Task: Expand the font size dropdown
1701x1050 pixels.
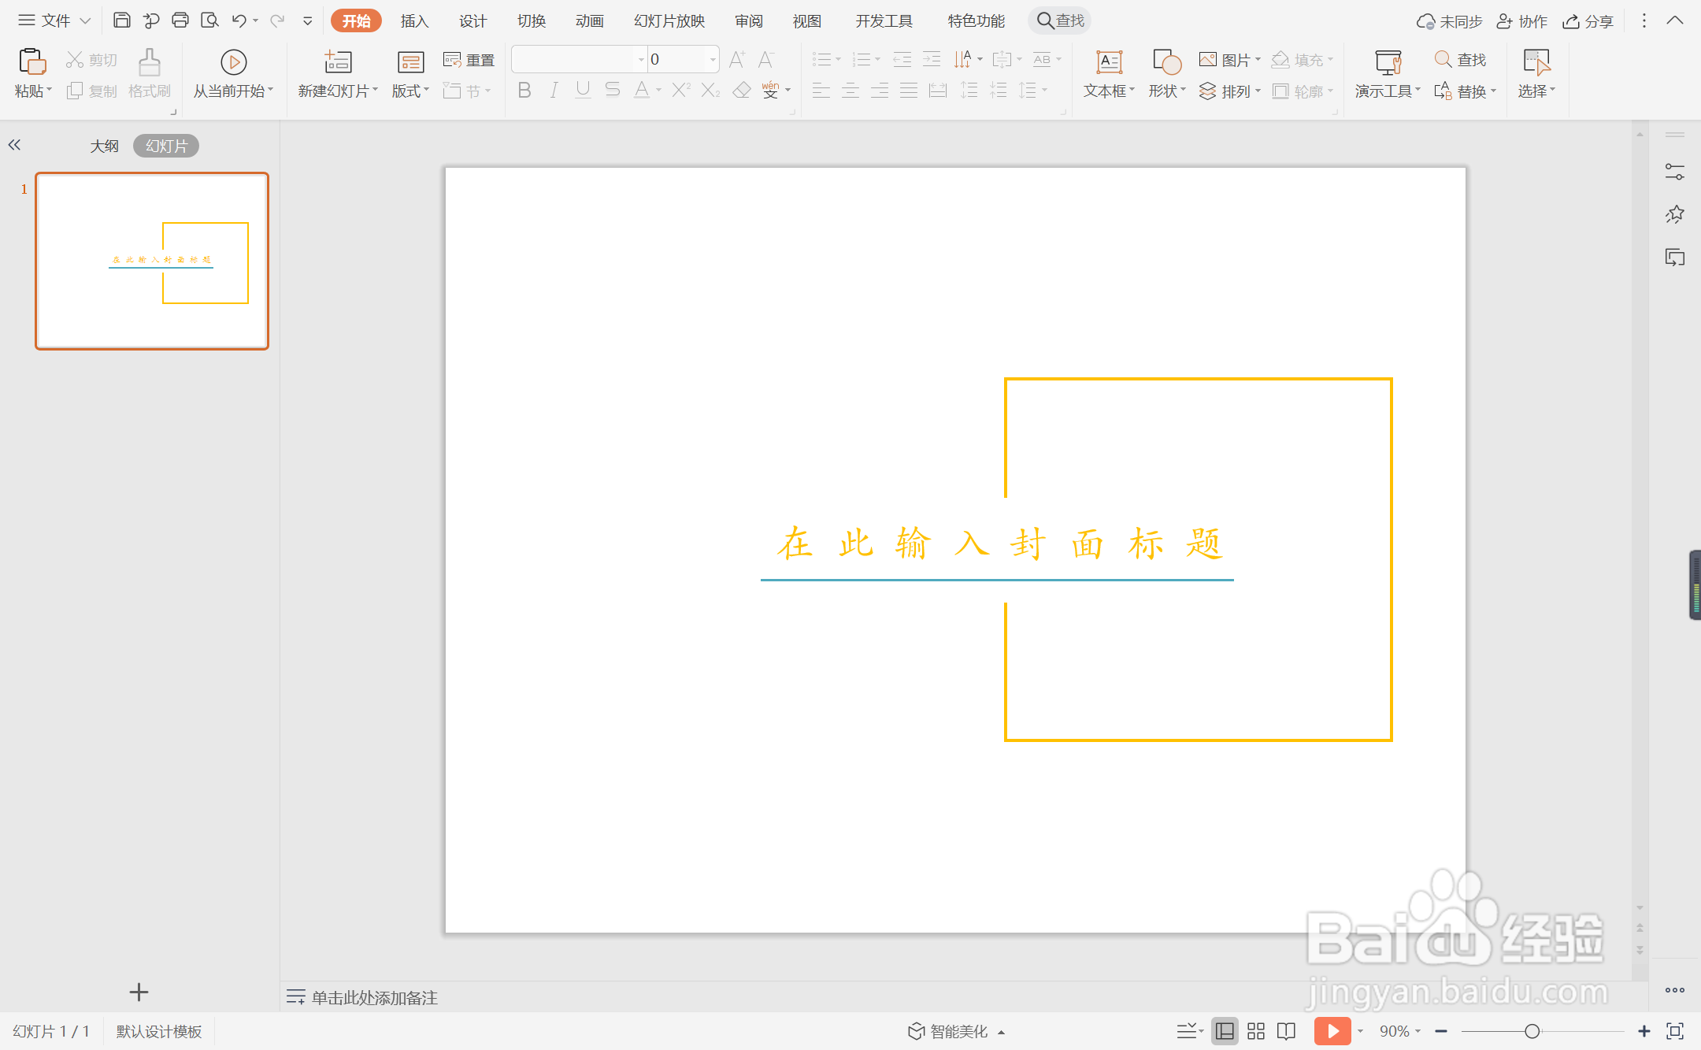Action: (713, 60)
